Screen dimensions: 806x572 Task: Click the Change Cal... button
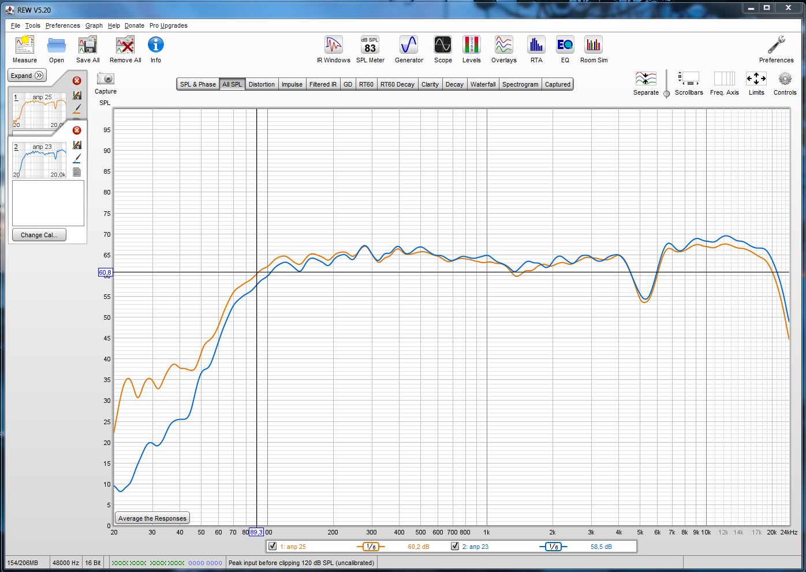(39, 235)
